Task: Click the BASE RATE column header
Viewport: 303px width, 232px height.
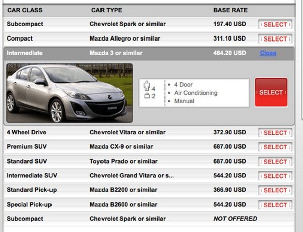Action: click(230, 10)
